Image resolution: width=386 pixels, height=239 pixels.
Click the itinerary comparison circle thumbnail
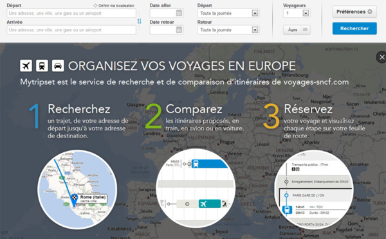click(x=196, y=188)
